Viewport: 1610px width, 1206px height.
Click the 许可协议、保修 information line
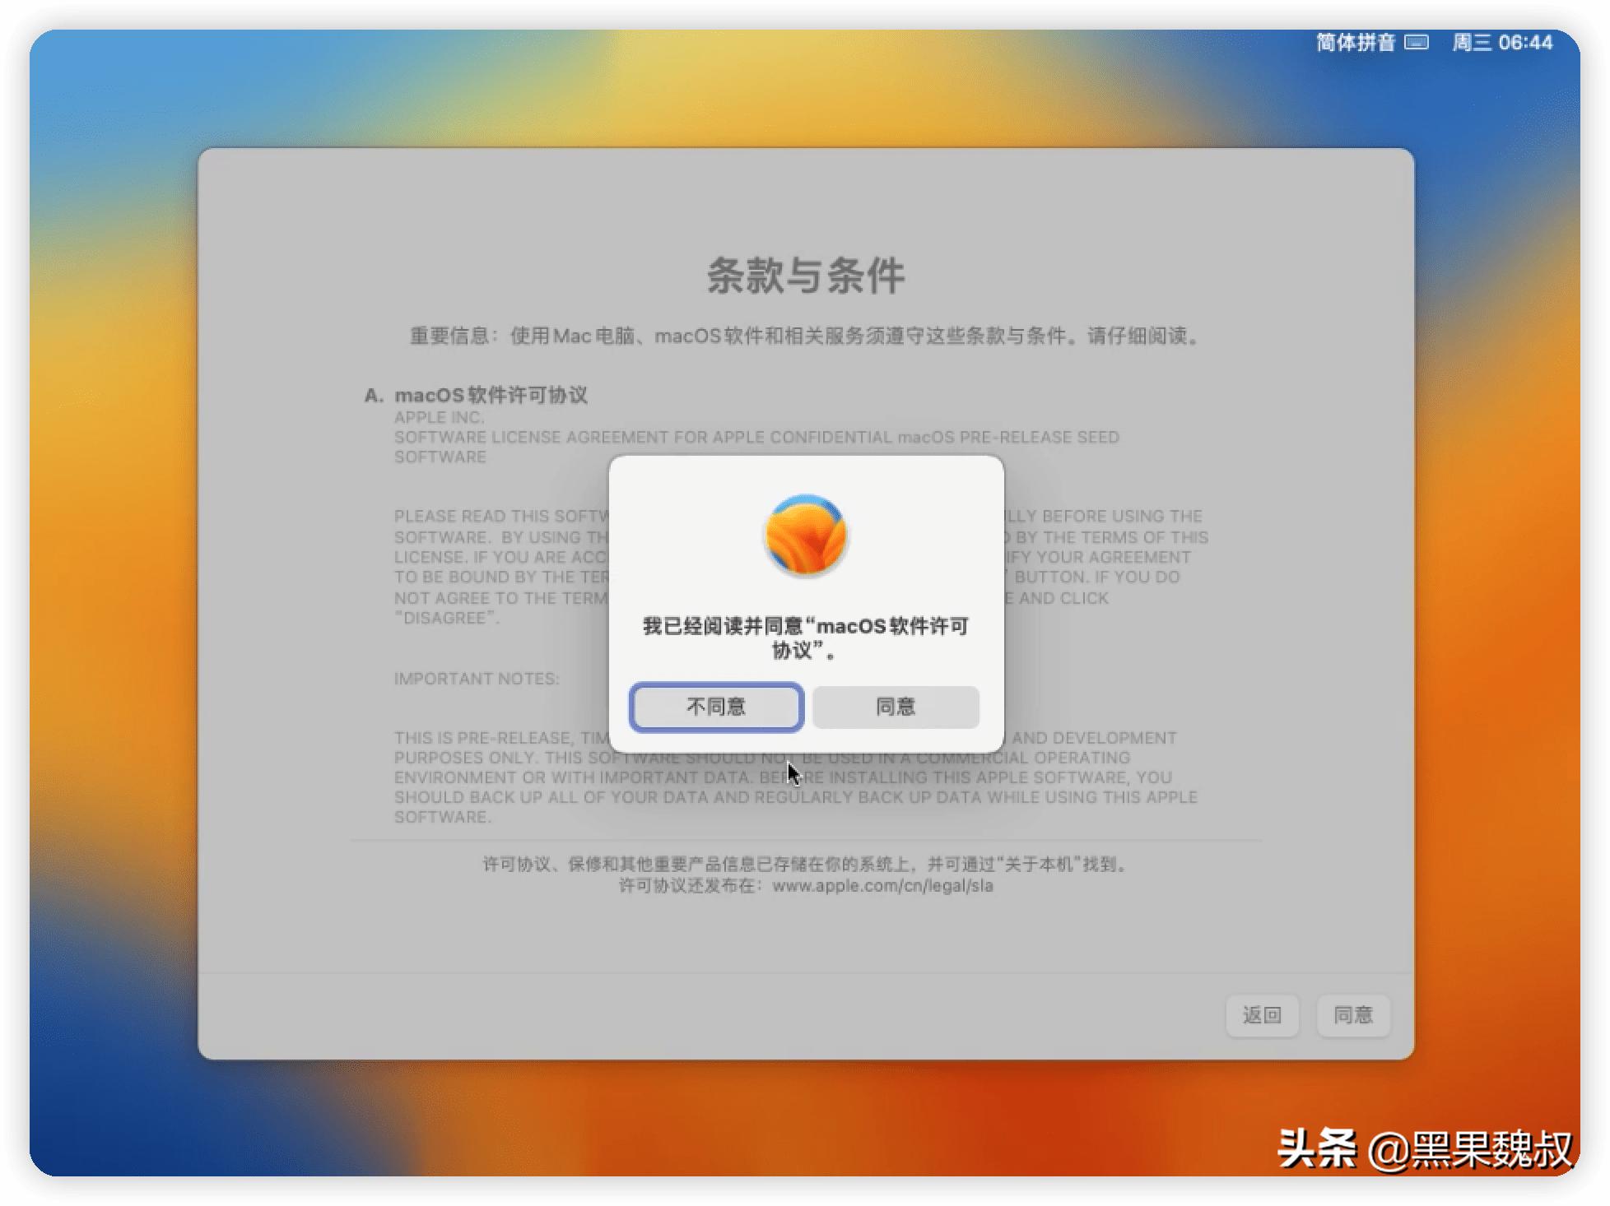click(803, 865)
